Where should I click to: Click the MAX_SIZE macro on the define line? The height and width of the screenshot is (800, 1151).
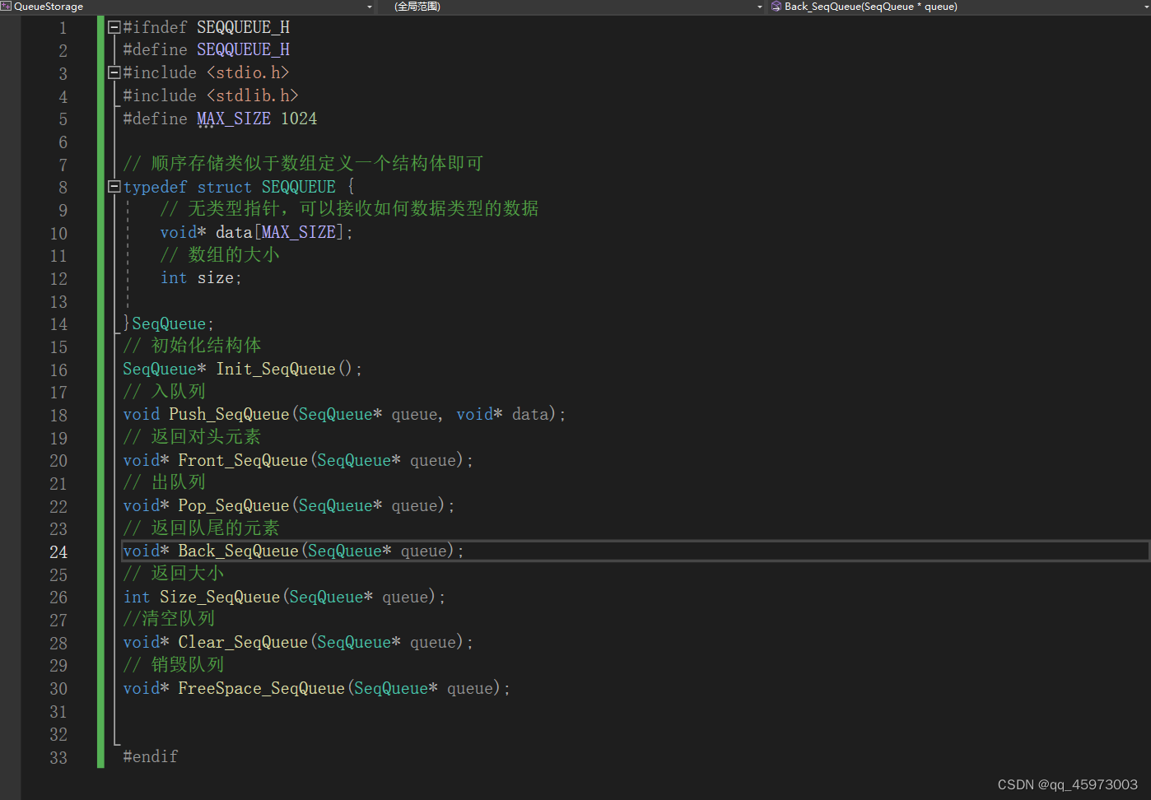[x=234, y=119]
